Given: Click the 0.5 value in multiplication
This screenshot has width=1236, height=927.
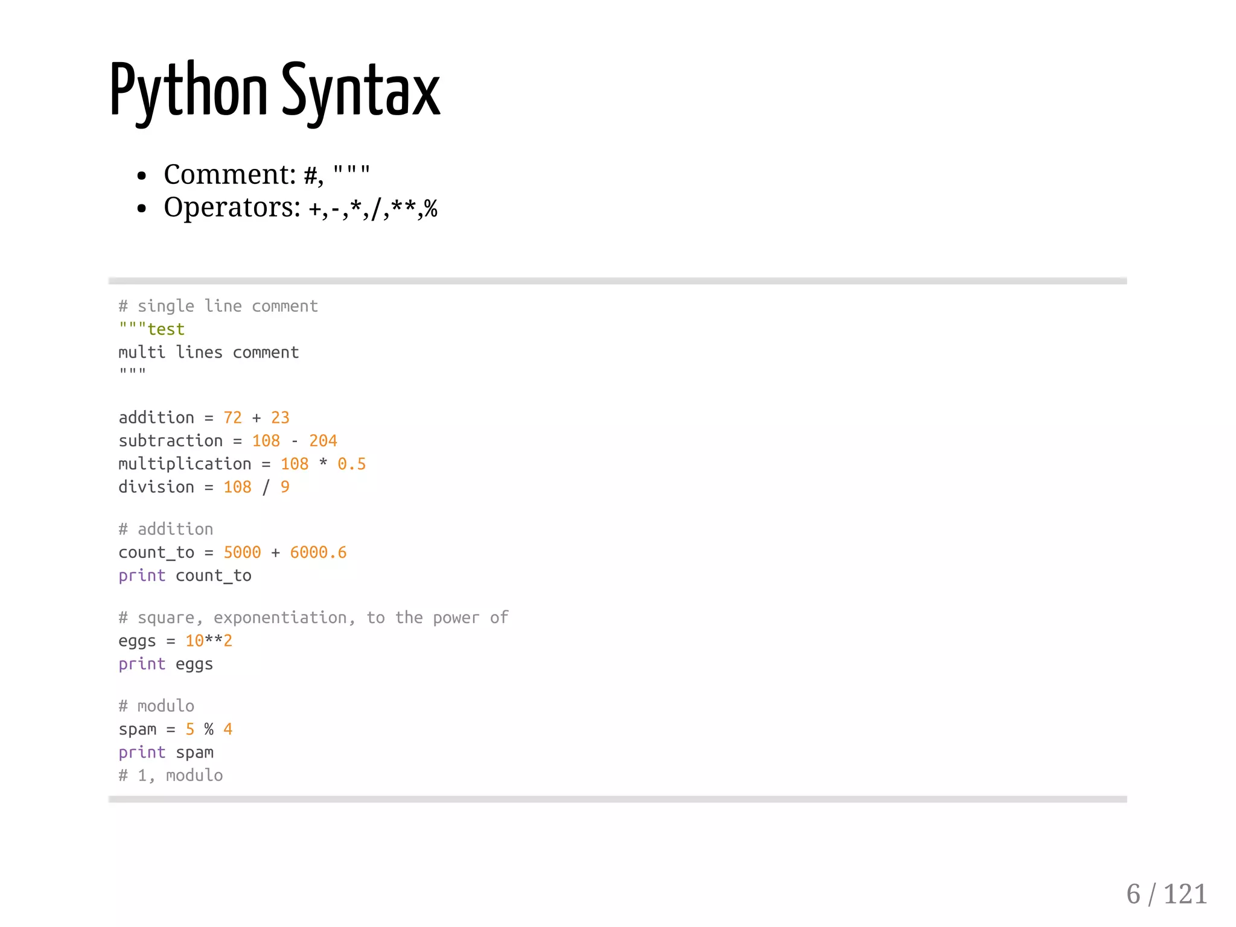Looking at the screenshot, I should click(x=351, y=464).
